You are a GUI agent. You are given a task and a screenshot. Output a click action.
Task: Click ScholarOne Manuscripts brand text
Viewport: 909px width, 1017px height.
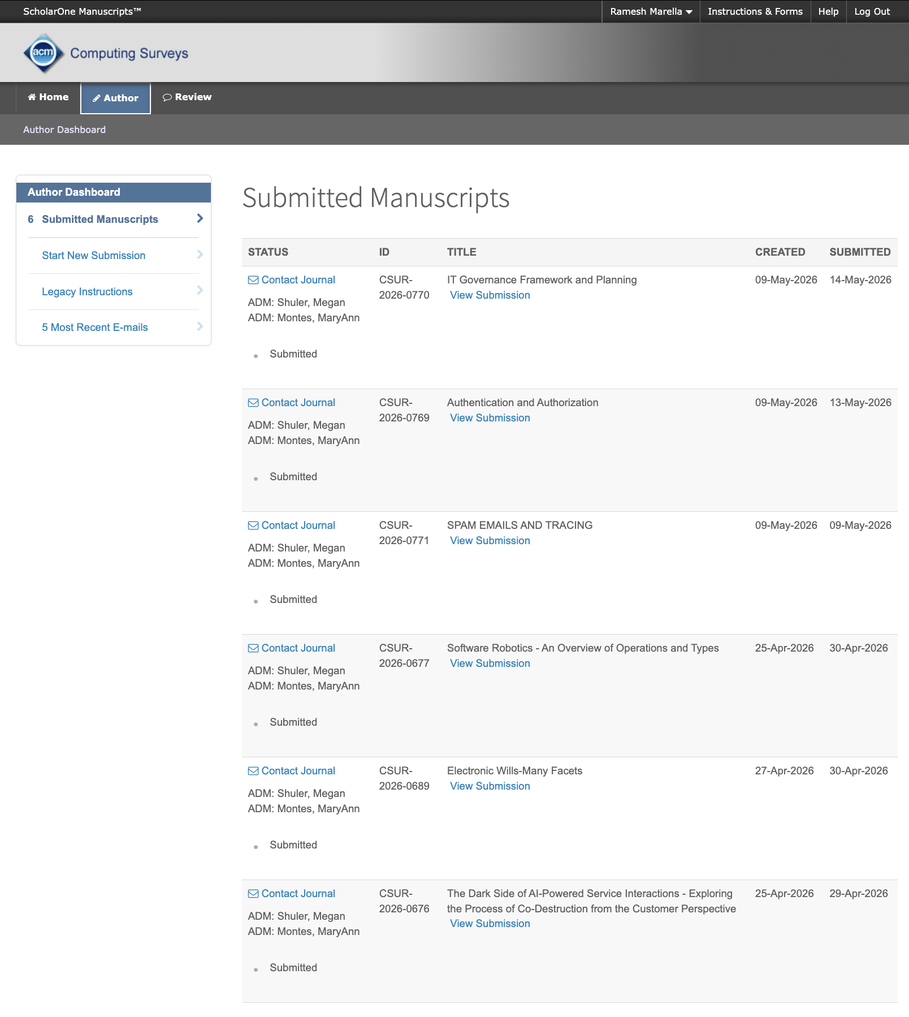pos(82,11)
